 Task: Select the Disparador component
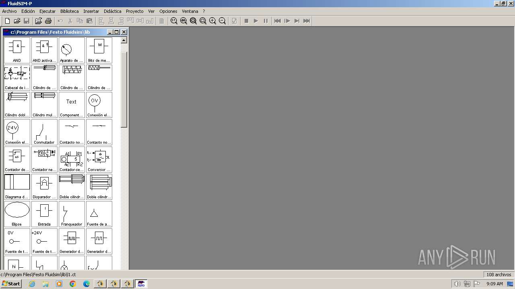(44, 187)
